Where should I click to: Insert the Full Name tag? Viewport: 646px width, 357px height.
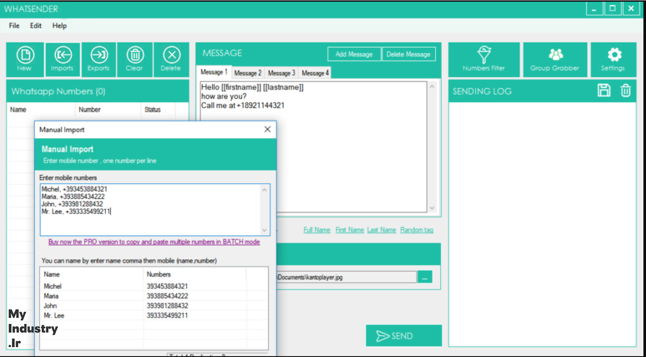(x=317, y=230)
